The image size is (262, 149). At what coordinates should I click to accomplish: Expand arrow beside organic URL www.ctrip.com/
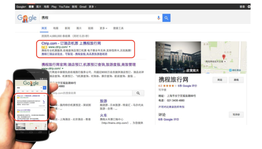point(62,68)
